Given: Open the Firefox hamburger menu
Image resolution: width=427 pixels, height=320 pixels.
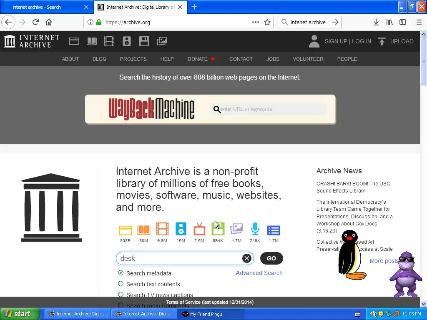Looking at the screenshot, I should 419,22.
